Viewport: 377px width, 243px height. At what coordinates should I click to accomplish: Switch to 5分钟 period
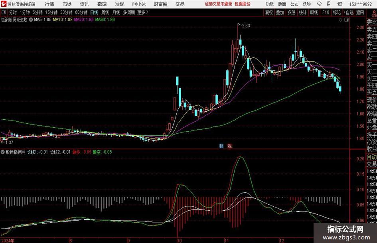(x=37, y=12)
